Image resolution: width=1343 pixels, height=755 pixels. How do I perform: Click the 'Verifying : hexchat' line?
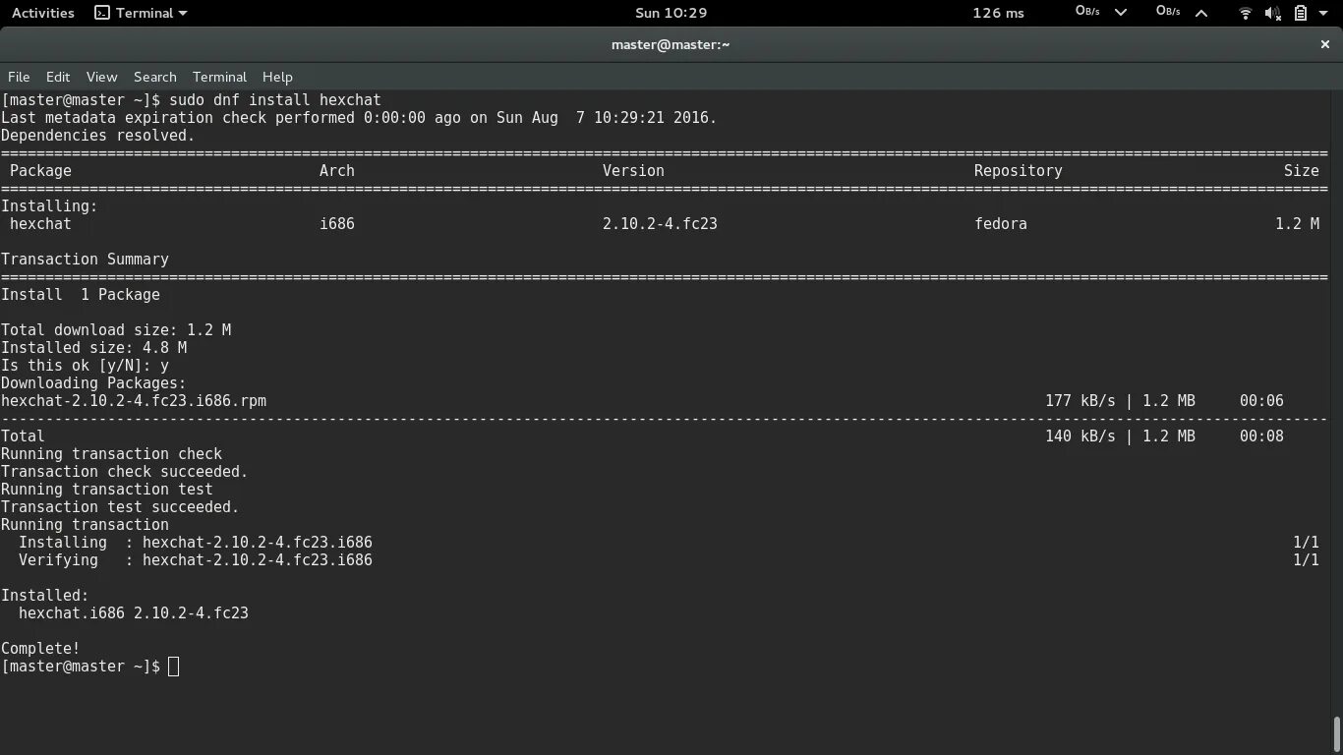pyautogui.click(x=196, y=560)
